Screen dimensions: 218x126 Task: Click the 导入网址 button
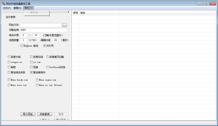pyautogui.click(x=28, y=114)
